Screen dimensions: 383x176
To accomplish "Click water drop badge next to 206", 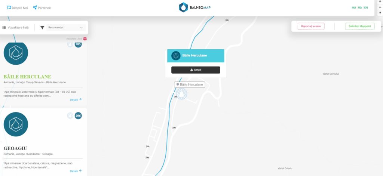I will [70, 116].
